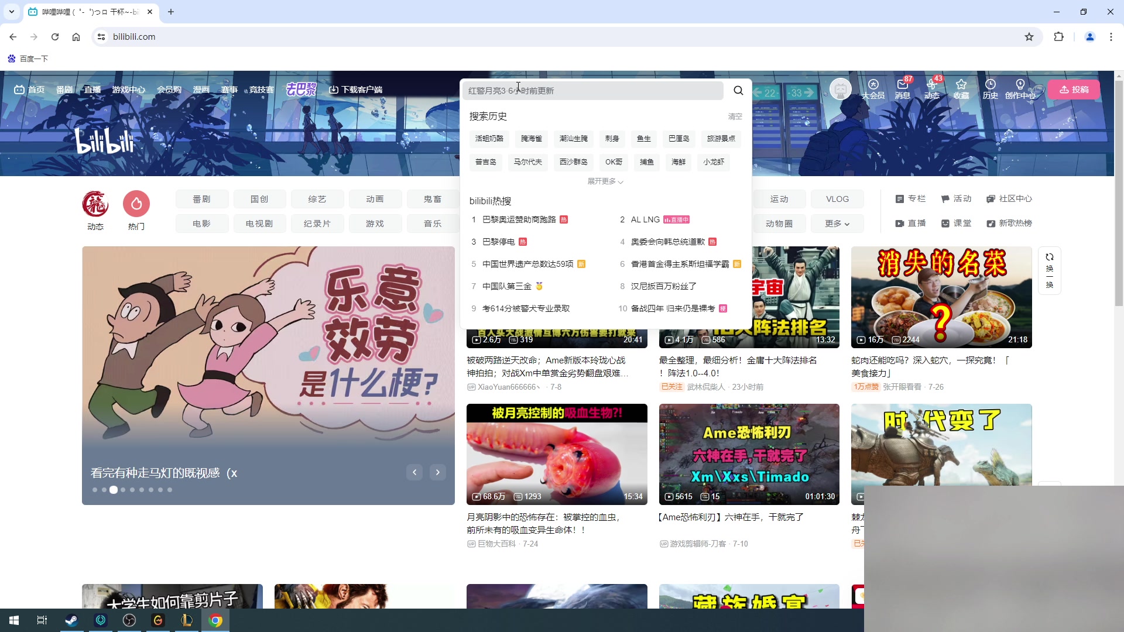
Task: Go to 游戏中心 in the top nav
Action: (129, 89)
